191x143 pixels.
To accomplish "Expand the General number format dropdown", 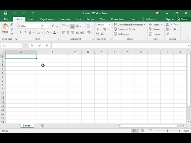I will click(110, 25).
